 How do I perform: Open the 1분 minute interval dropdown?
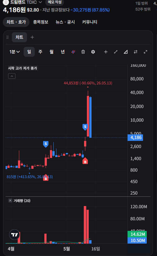[x=15, y=52]
